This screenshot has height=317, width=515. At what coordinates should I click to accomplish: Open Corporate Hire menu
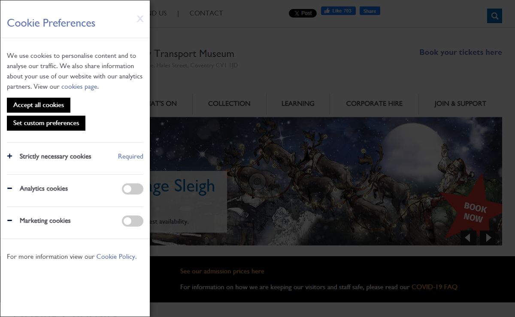point(374,104)
